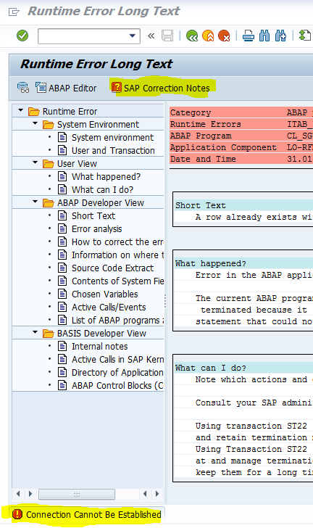The height and width of the screenshot is (528, 313).
Task: Click the Runtime Errors header row
Action: [x=241, y=124]
